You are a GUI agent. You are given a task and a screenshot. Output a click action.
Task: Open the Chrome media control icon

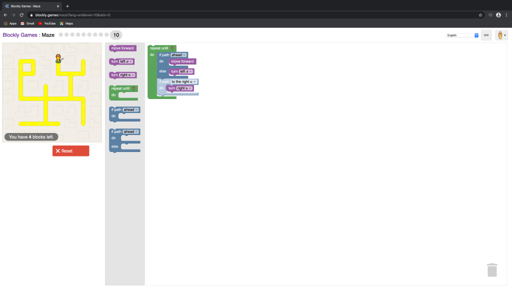[490, 15]
